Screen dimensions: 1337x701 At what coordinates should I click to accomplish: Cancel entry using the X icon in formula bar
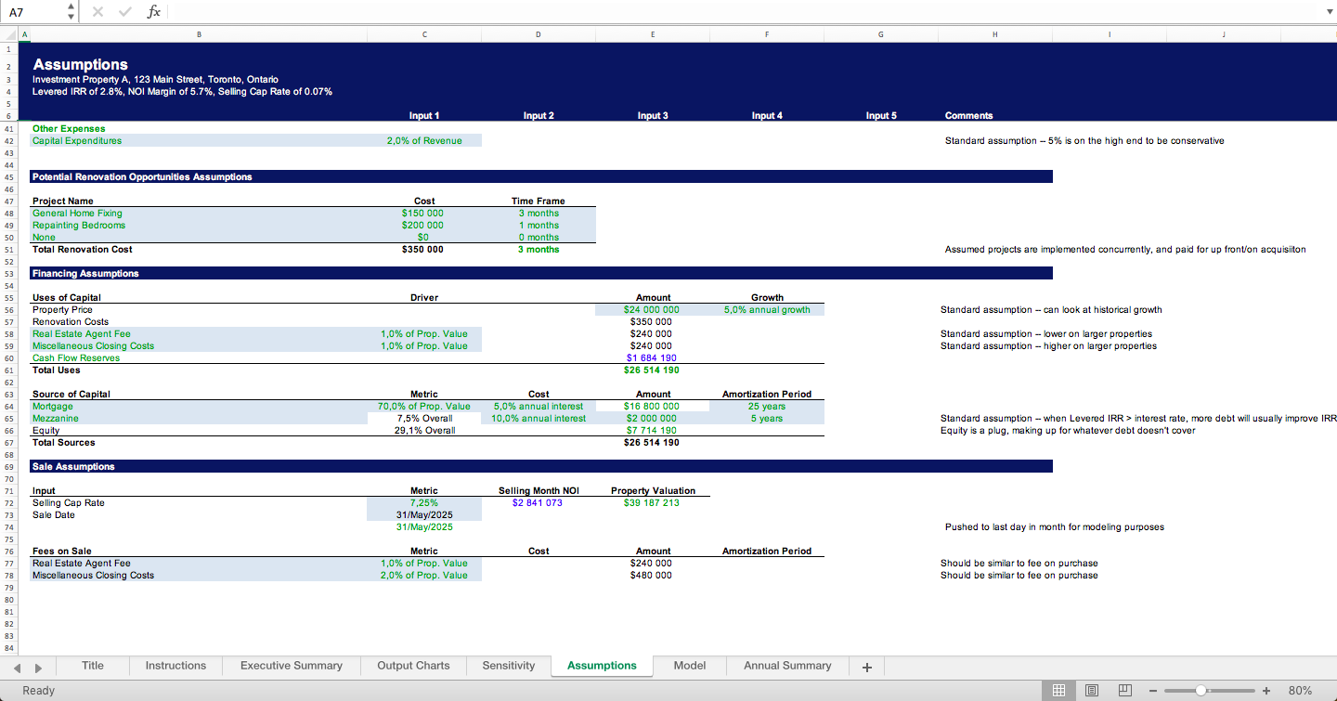click(97, 11)
